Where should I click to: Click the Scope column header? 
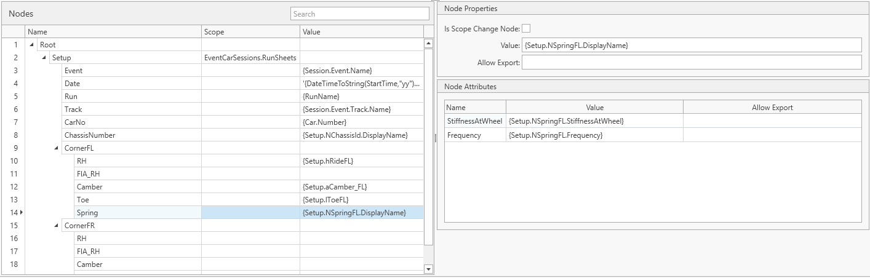pyautogui.click(x=250, y=31)
